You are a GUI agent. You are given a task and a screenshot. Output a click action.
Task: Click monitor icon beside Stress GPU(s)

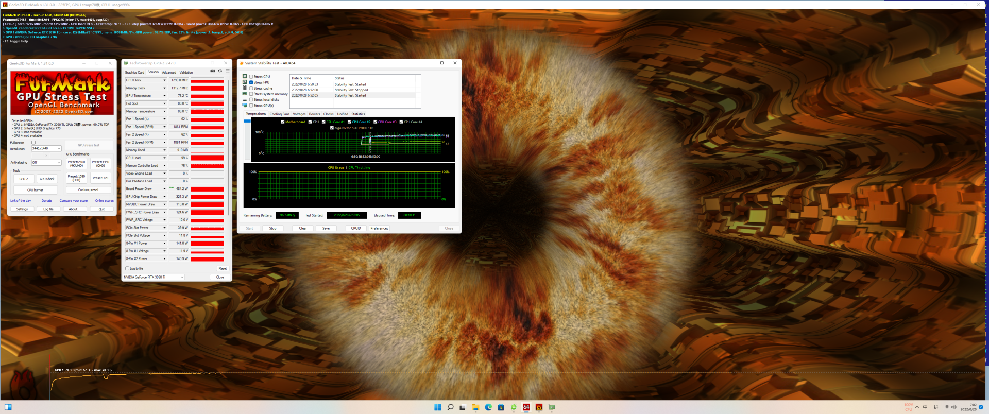coord(245,105)
